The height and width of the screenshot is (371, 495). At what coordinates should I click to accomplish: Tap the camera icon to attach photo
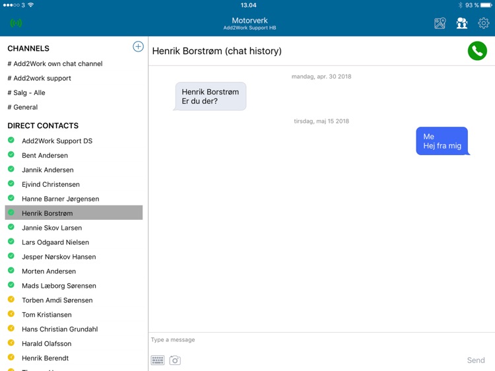[175, 360]
